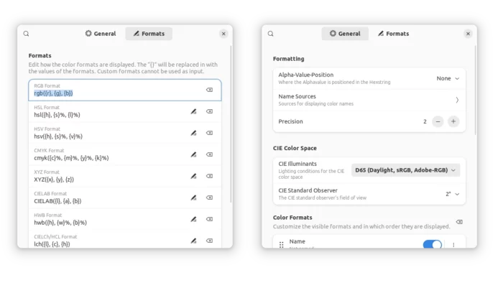Click the XYZ Format edit pencil
Viewport: 503px width, 283px height.
coord(193,176)
